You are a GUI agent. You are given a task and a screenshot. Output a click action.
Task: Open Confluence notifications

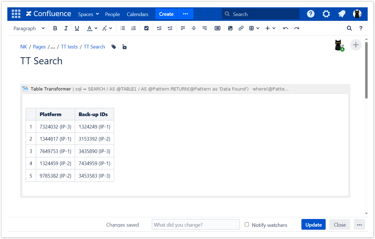tap(342, 14)
